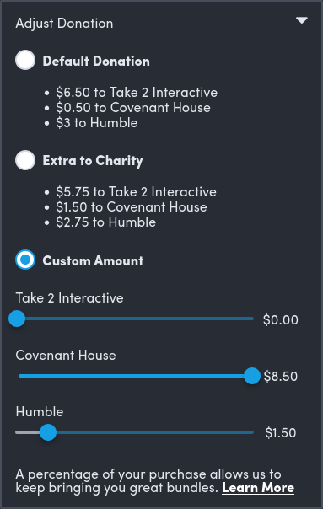The height and width of the screenshot is (509, 323).
Task: Click the $1.50 Humble amount
Action: [281, 433]
